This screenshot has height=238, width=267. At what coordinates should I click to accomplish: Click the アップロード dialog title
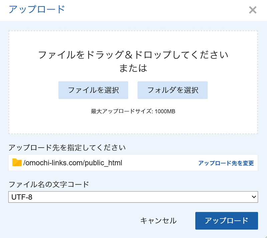tap(37, 9)
